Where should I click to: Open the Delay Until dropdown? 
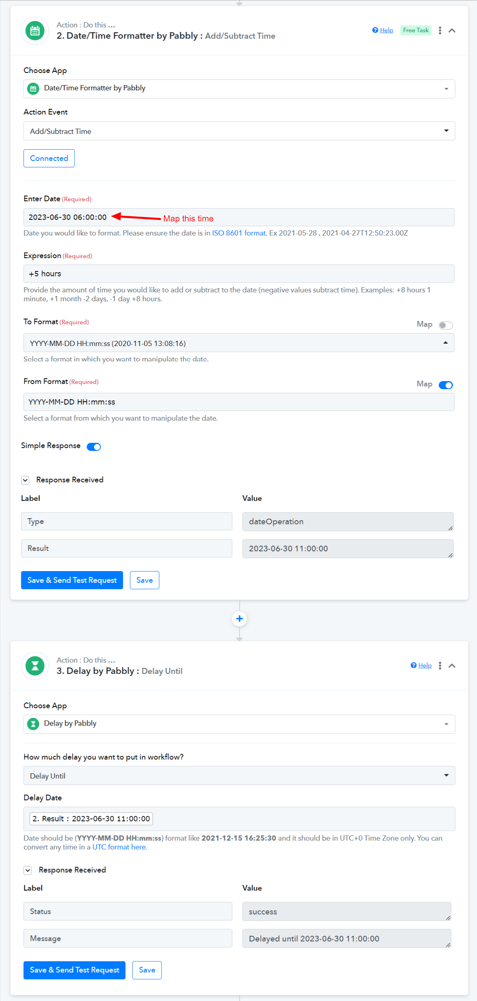(239, 776)
